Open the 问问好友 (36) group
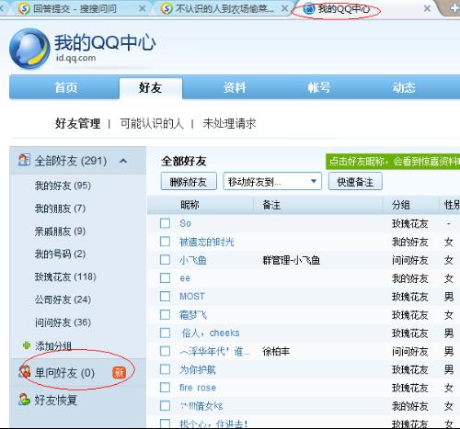This screenshot has width=460, height=429. tap(63, 322)
